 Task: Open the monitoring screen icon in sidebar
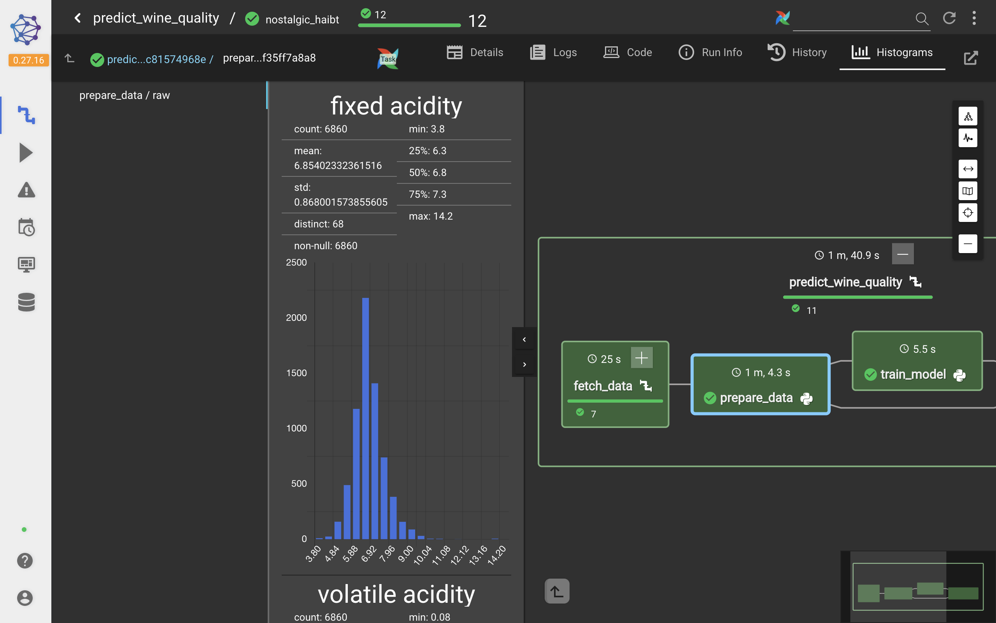(x=26, y=264)
